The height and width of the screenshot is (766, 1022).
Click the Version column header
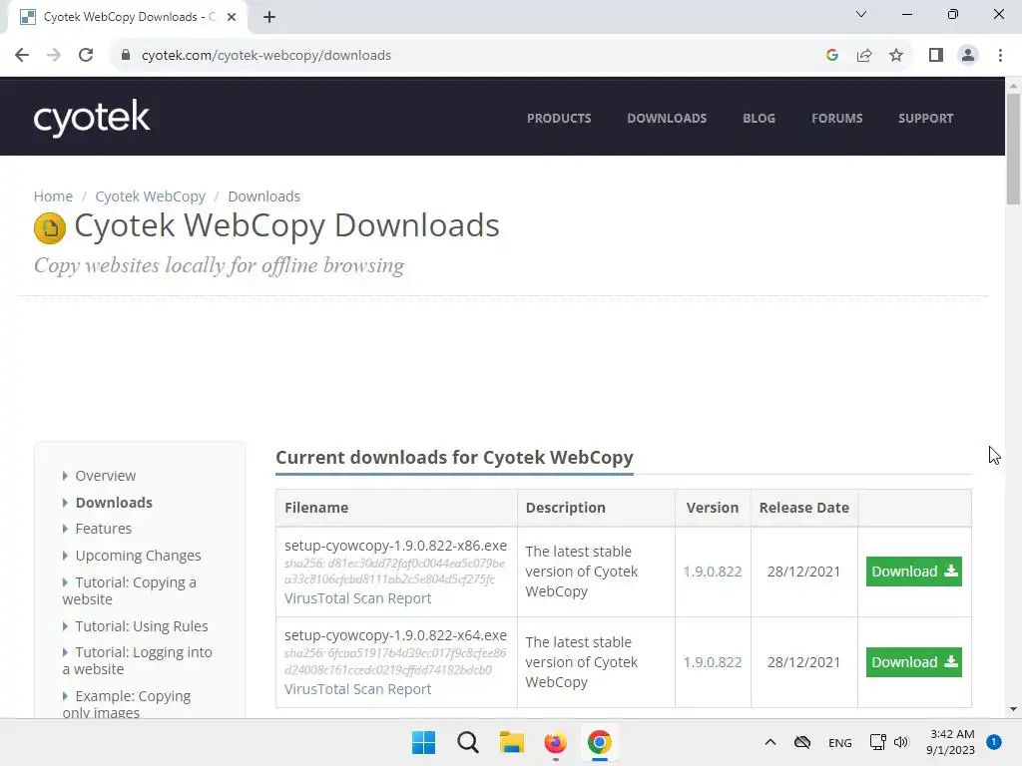[x=713, y=508]
